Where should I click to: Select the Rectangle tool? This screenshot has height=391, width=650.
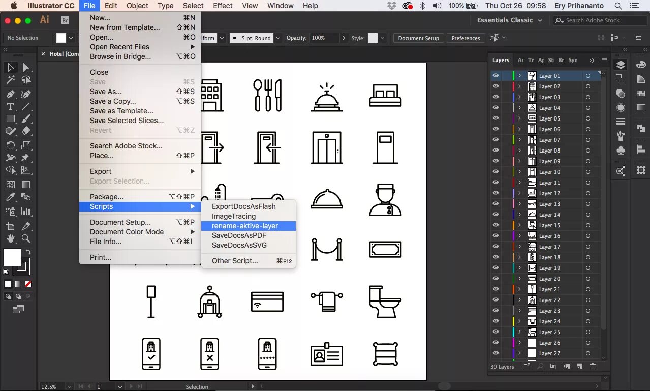[x=10, y=118]
